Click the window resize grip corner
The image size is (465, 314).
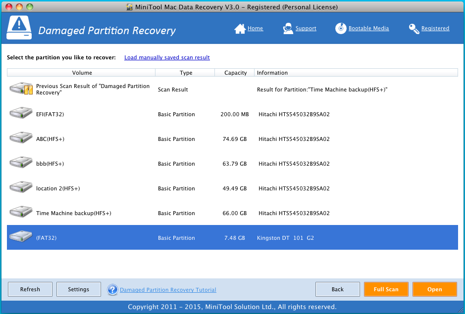[x=461, y=310]
